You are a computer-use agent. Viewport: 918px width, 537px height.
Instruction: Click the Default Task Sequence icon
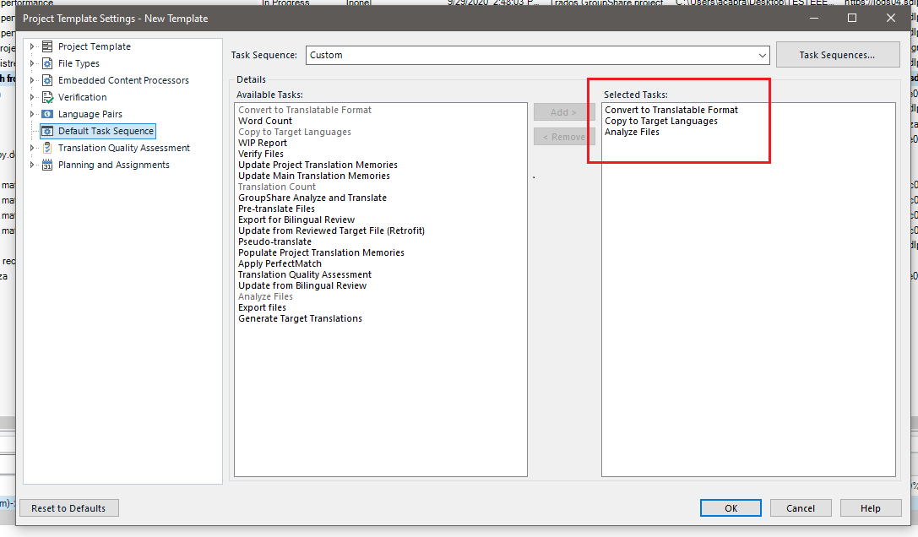pos(47,131)
